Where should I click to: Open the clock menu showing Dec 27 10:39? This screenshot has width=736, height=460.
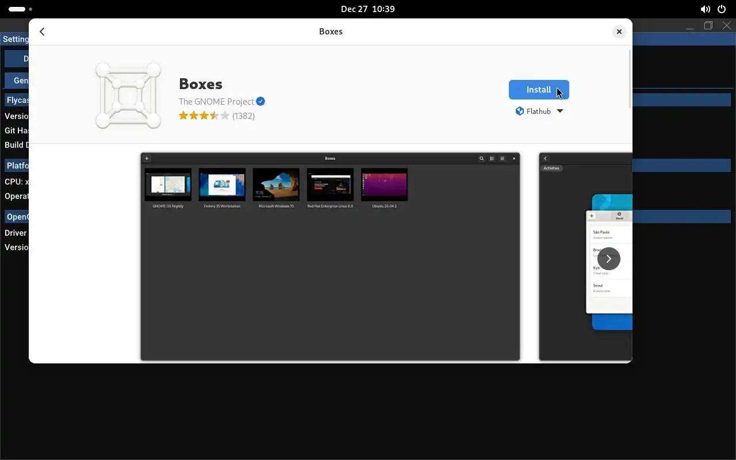[x=368, y=9]
